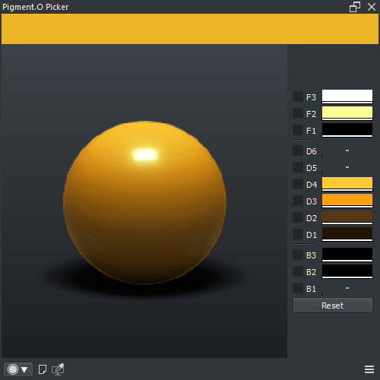Toggle the B2 checkbox
380x380 pixels.
click(x=298, y=271)
